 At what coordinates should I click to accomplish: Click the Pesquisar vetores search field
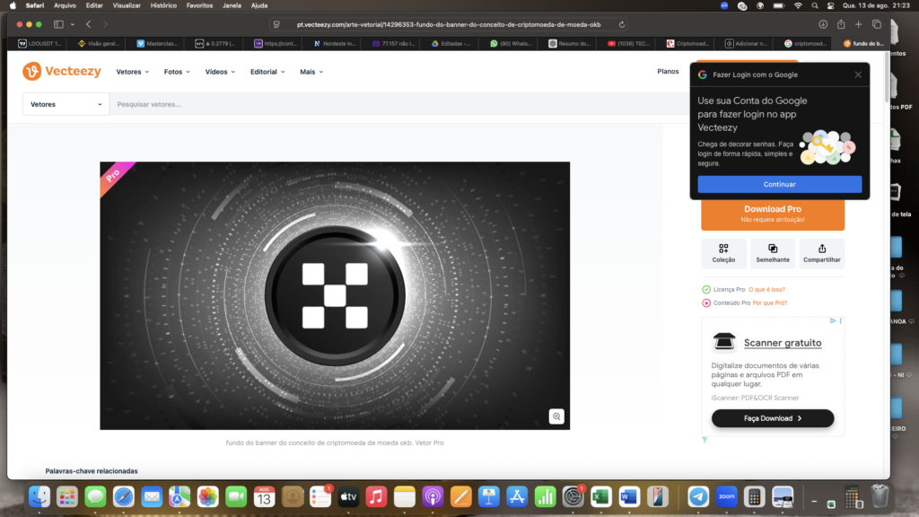coord(401,104)
